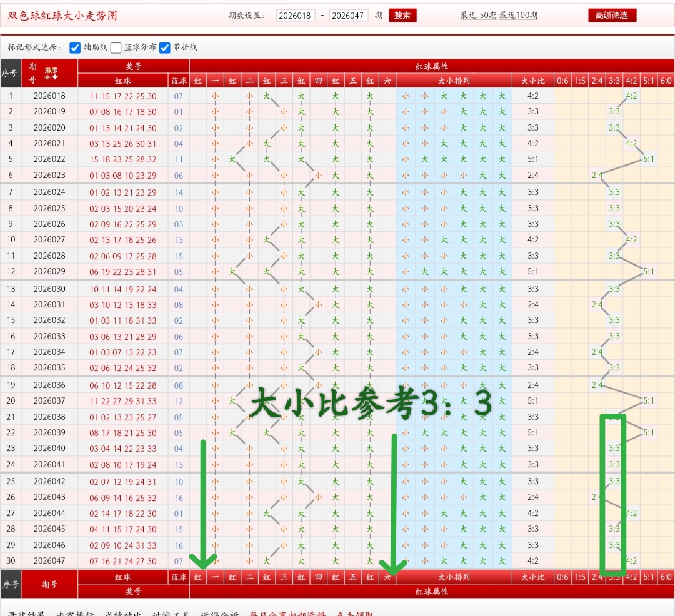
Task: Click the 2:4 marker in period 2026023 row
Action: click(x=597, y=176)
